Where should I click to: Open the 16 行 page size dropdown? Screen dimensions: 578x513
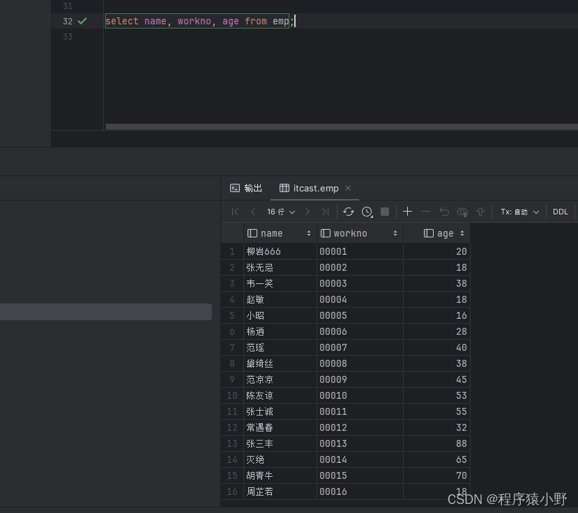[281, 212]
